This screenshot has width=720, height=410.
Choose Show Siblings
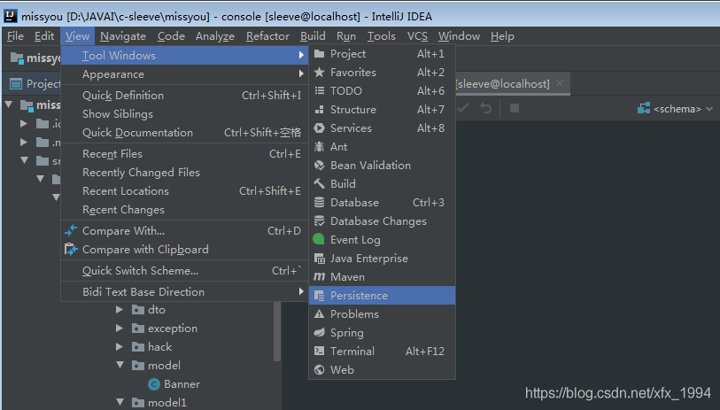(184, 114)
